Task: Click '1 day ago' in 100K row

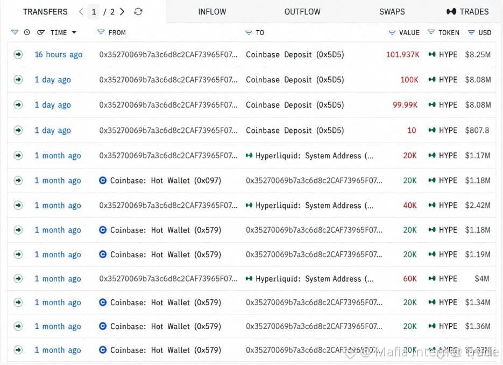Action: click(53, 80)
